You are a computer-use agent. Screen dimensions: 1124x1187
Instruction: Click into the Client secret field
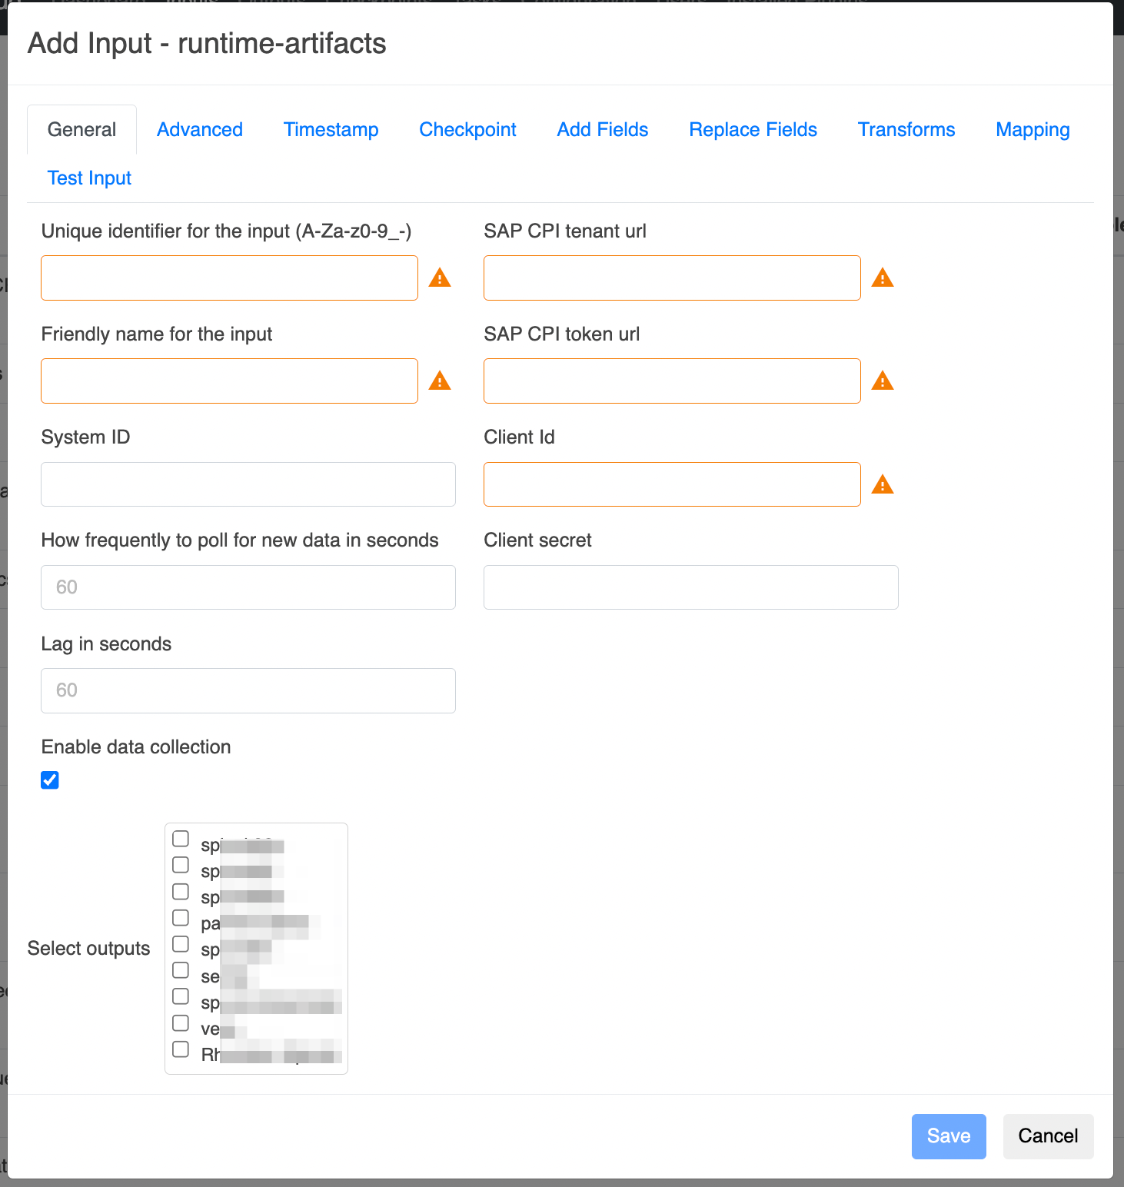point(690,587)
